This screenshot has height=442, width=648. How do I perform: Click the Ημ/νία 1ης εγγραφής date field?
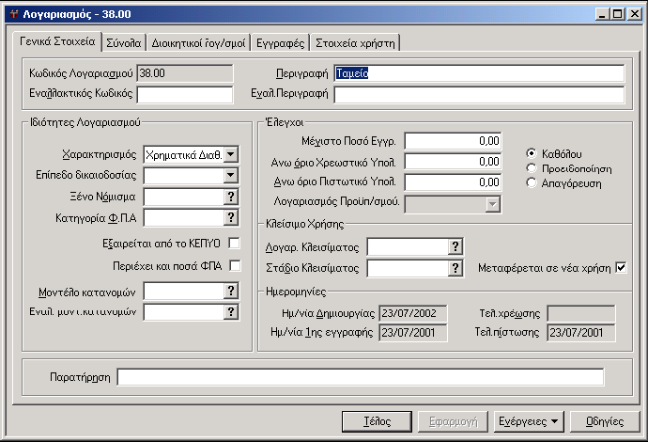point(413,333)
